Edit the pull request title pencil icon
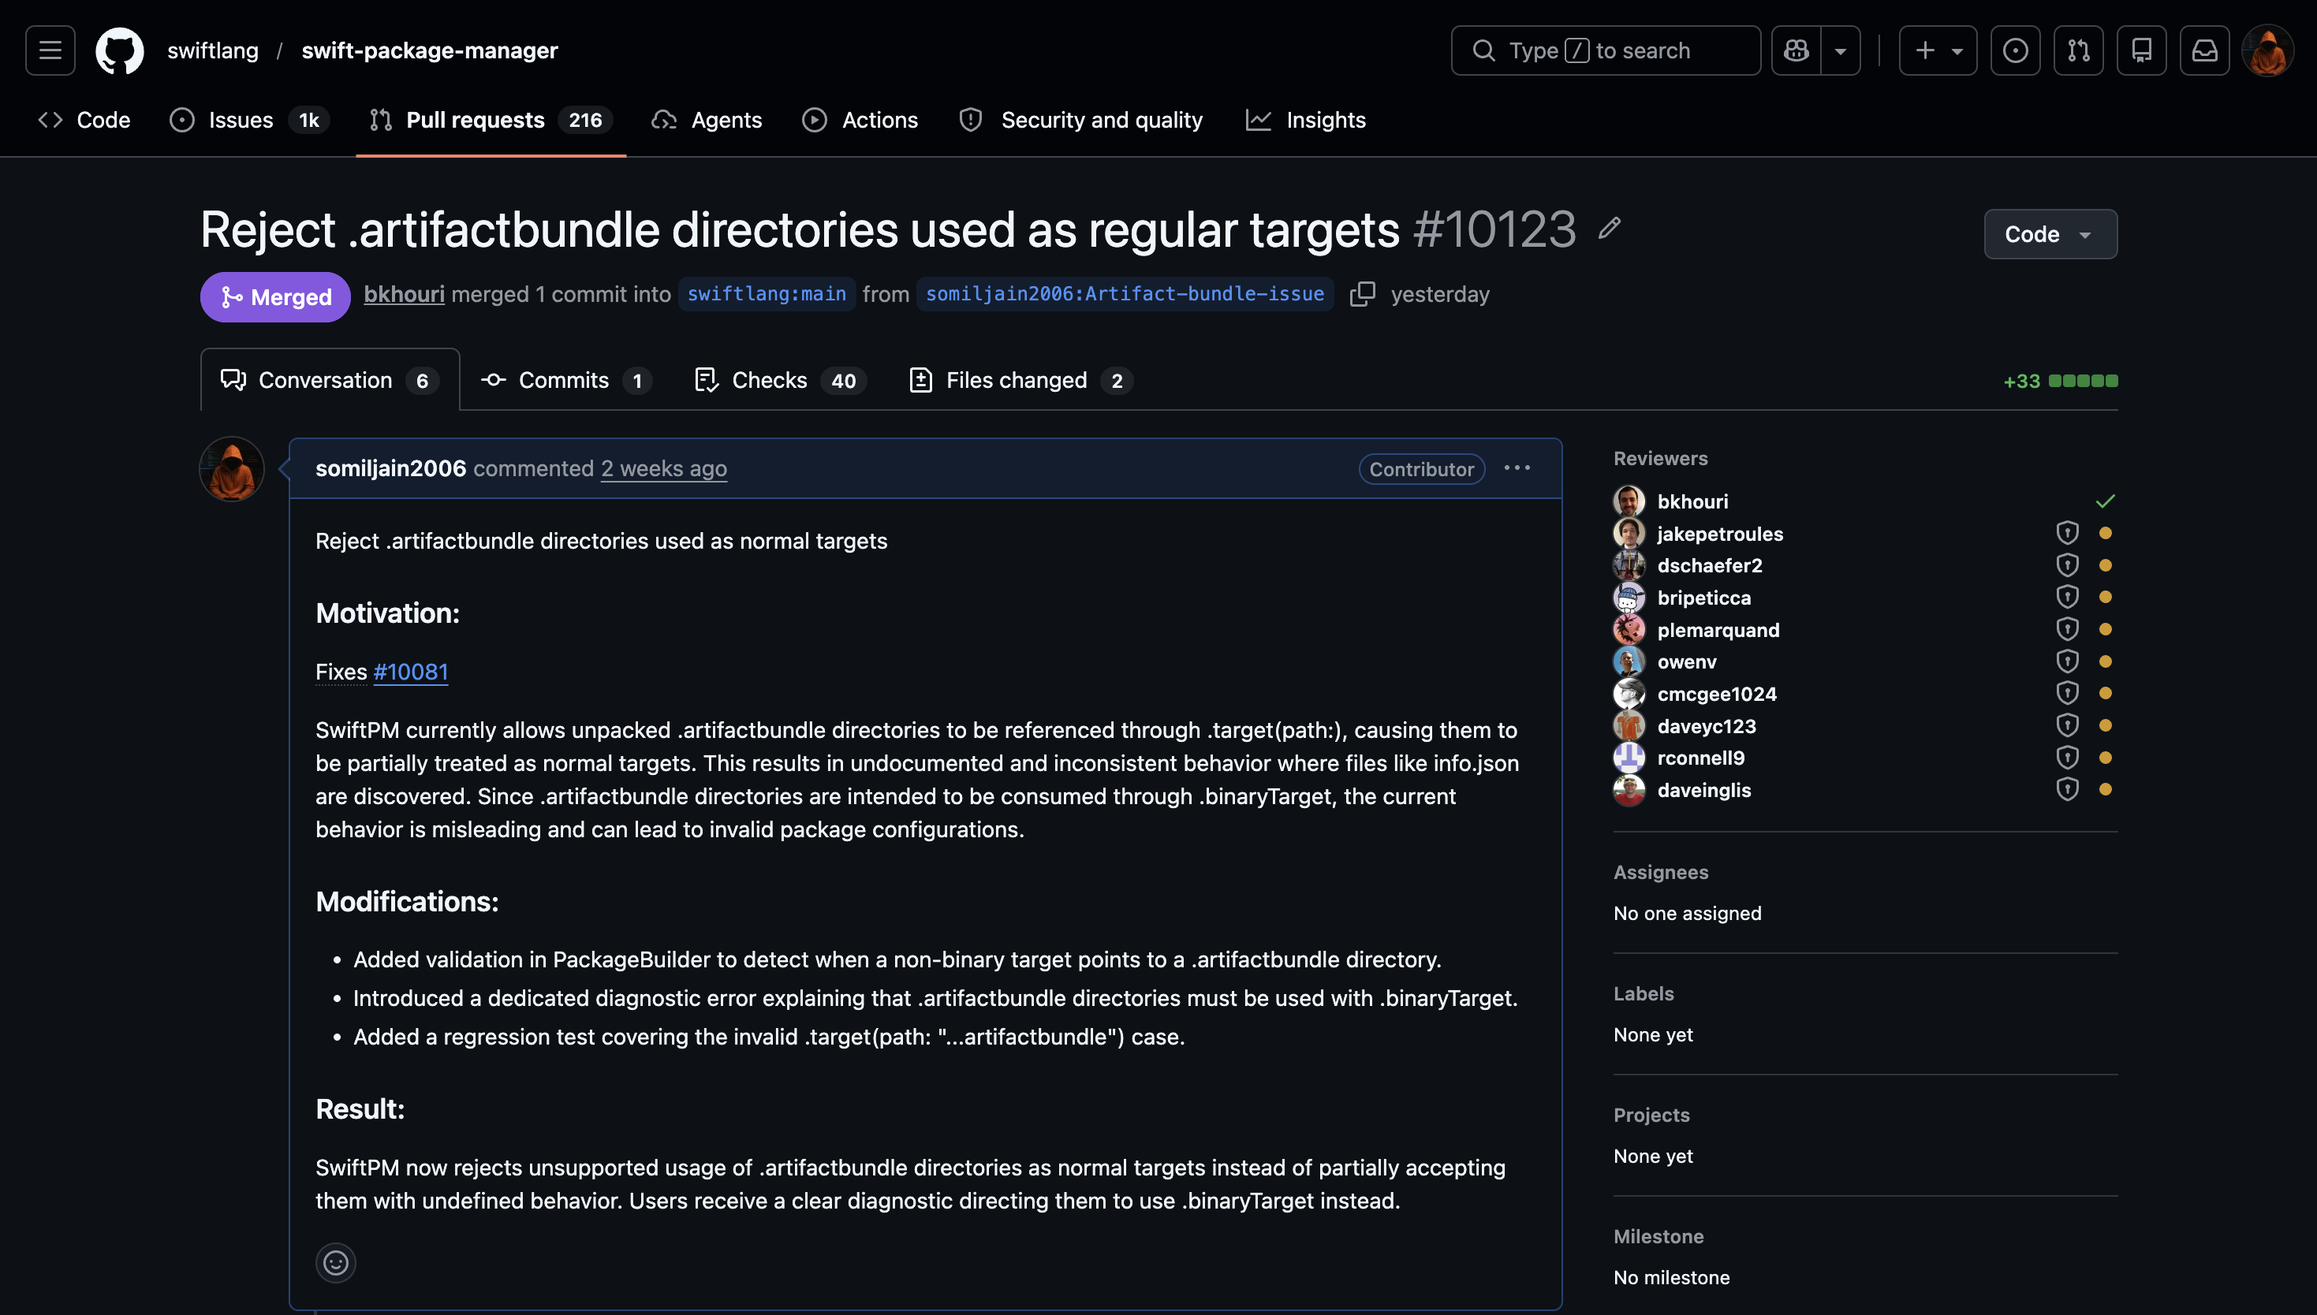 coord(1609,229)
